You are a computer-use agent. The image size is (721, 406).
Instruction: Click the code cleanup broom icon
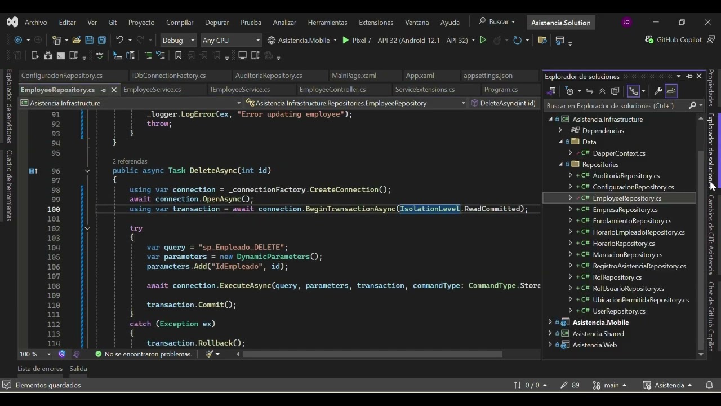tap(210, 354)
